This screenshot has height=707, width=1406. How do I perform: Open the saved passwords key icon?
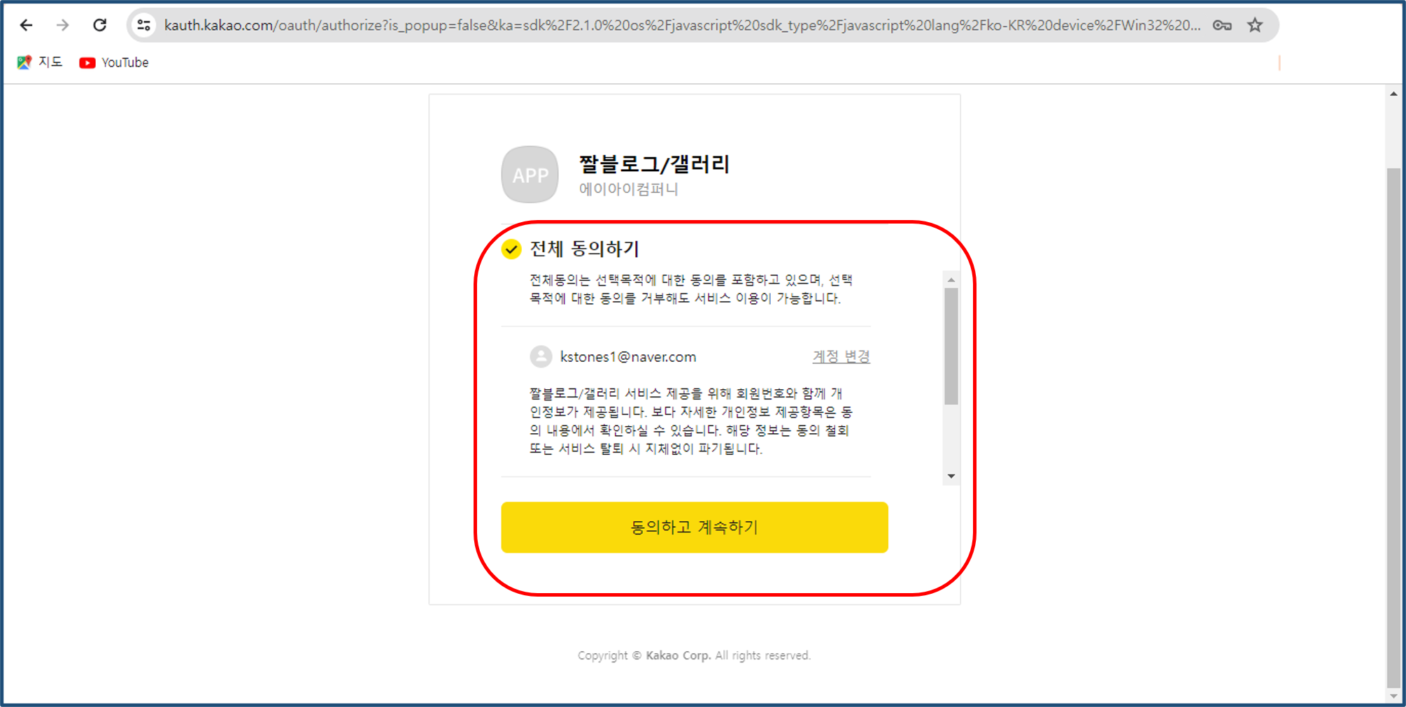(x=1223, y=25)
